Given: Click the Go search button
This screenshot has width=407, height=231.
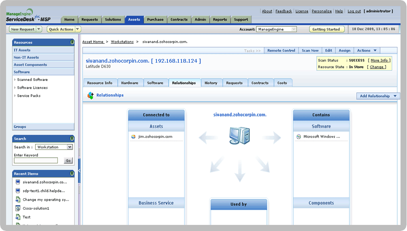Looking at the screenshot, I should click(x=68, y=161).
